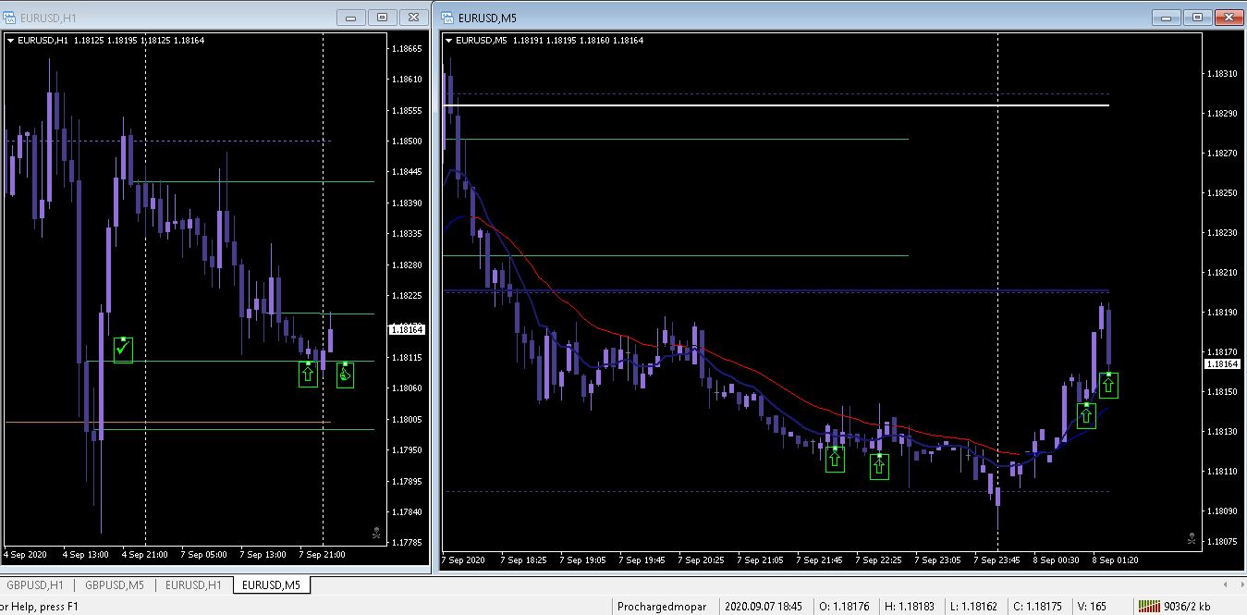Screen dimensions: 1247x615
Task: Click the H: 1.18183 status bar value
Action: click(911, 607)
